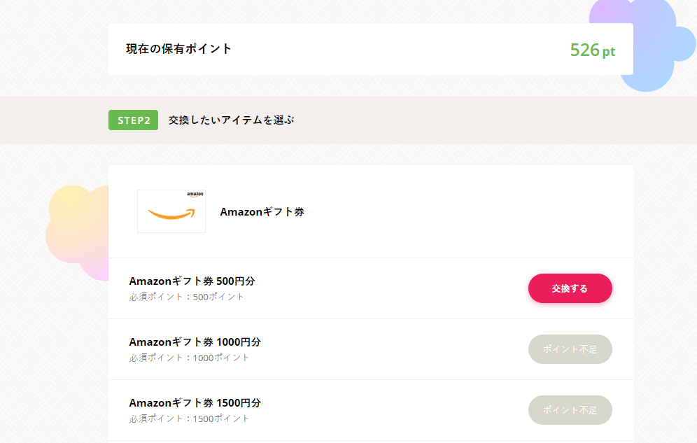Click the orange Amazon smile arrow
This screenshot has width=697, height=443.
click(x=171, y=214)
